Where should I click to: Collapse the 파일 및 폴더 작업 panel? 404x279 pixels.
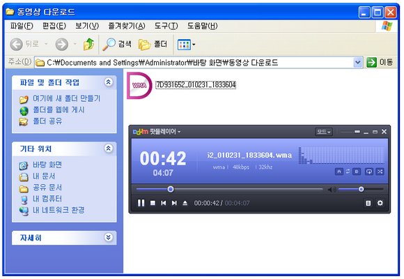pos(109,82)
